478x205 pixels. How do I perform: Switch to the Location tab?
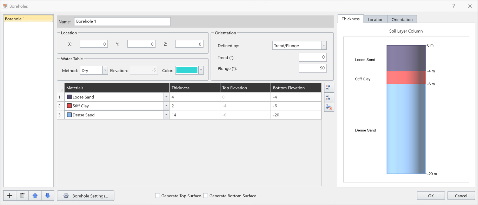pyautogui.click(x=376, y=20)
